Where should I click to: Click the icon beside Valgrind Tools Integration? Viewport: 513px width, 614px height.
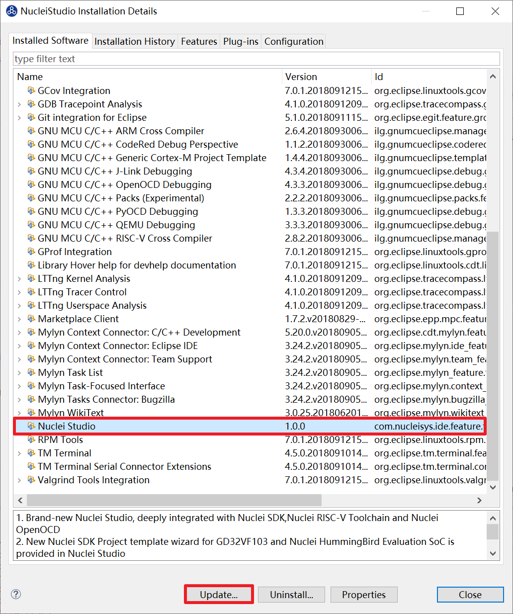(31, 480)
